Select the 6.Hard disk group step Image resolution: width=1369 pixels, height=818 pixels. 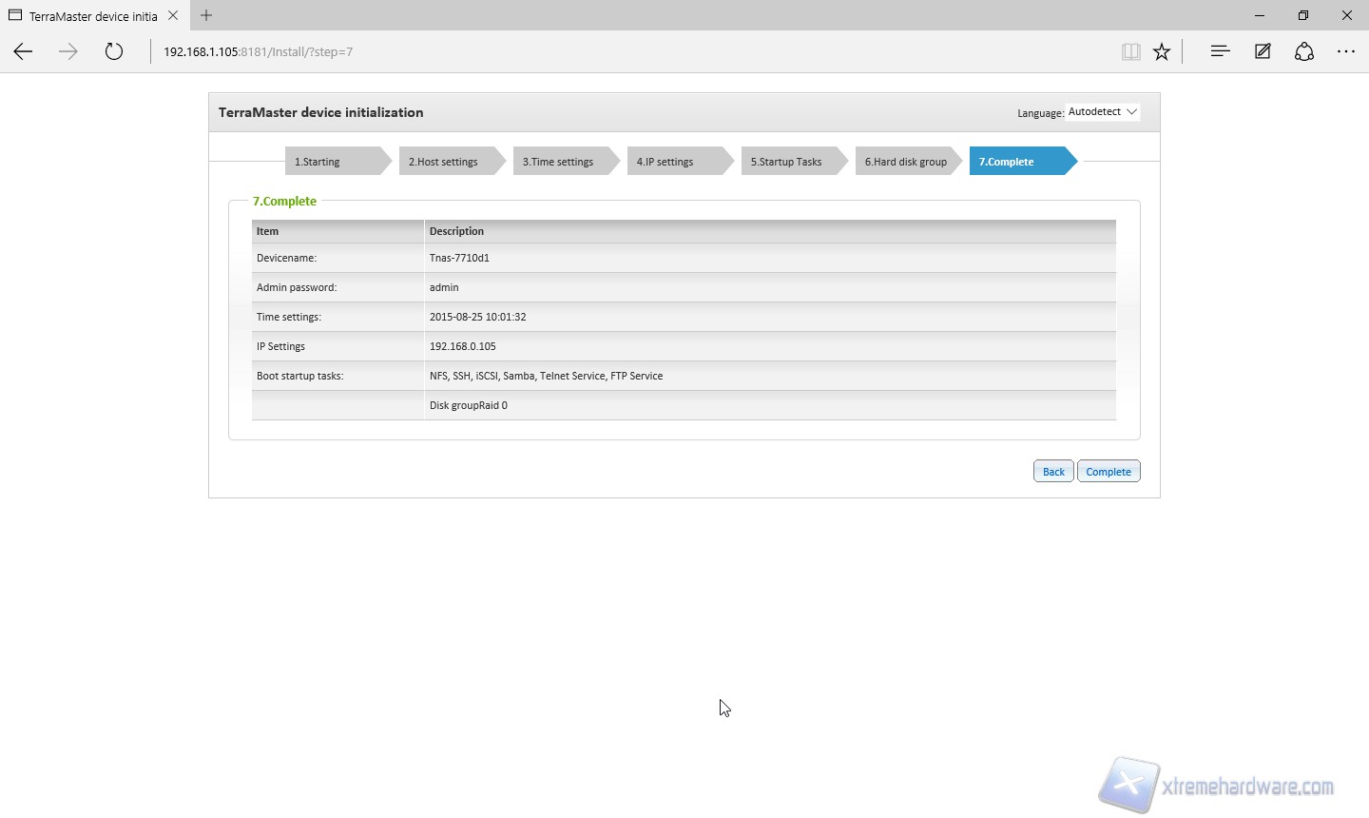(906, 162)
